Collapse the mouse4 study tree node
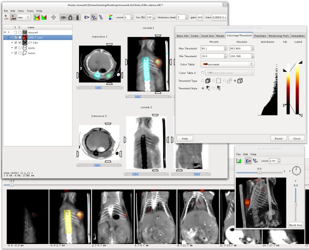309x250 pixels. tap(5, 32)
